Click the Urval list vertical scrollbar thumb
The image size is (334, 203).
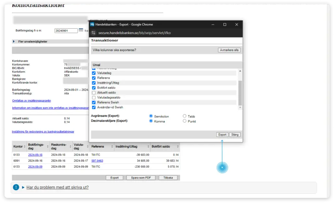tap(240, 93)
